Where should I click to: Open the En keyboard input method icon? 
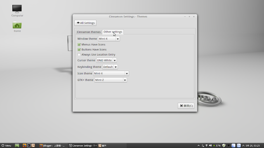pyautogui.click(x=239, y=146)
